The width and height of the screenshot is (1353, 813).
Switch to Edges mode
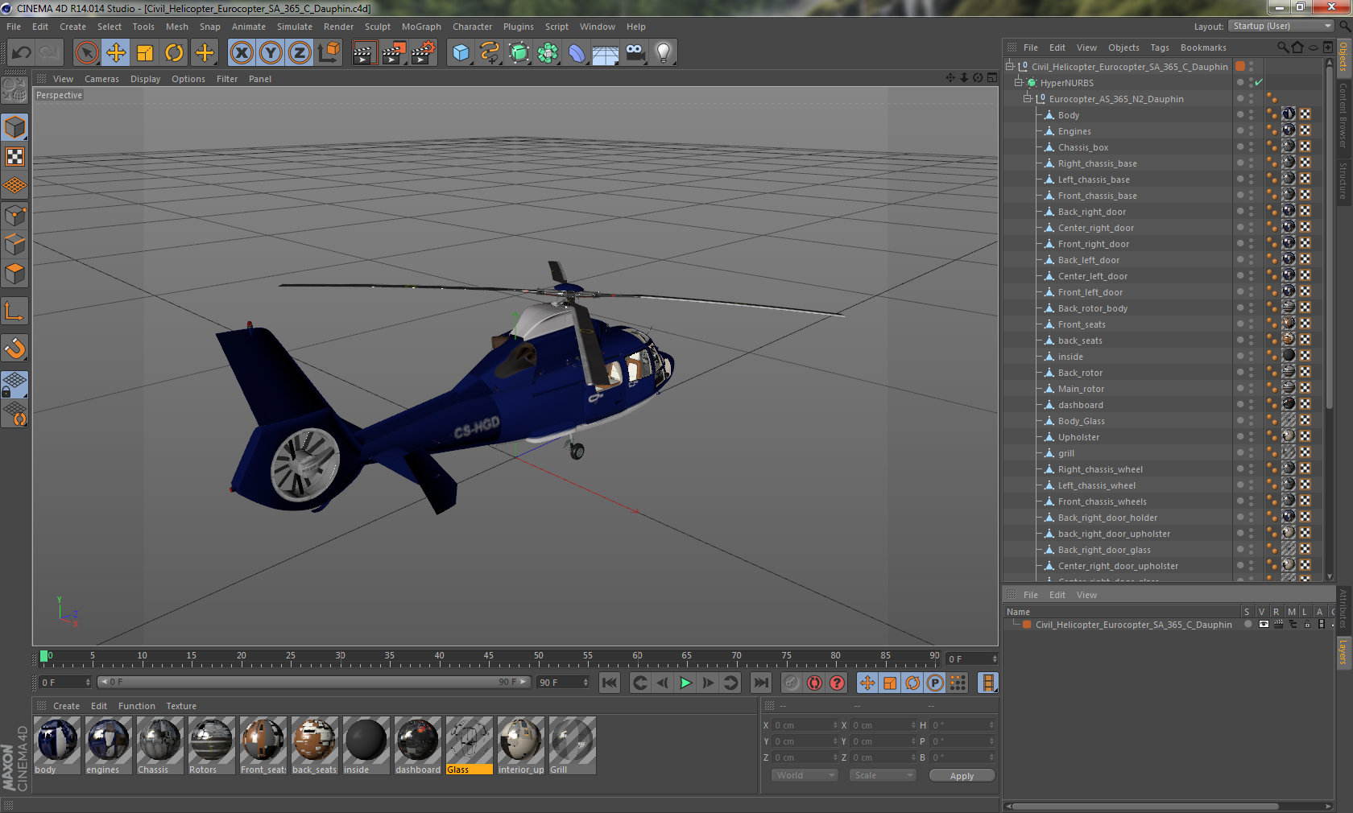[15, 245]
